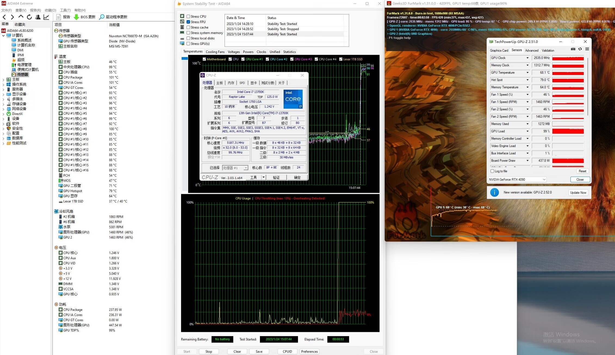Click the AIDA64 up-level arrow icon
The height and width of the screenshot is (355, 615).
21,17
